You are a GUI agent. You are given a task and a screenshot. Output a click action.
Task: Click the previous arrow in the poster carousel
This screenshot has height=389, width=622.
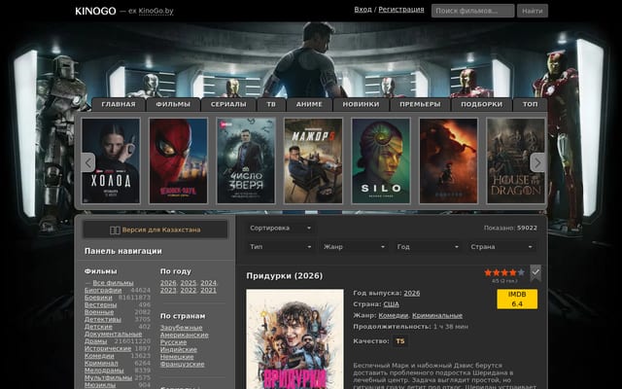[87, 162]
